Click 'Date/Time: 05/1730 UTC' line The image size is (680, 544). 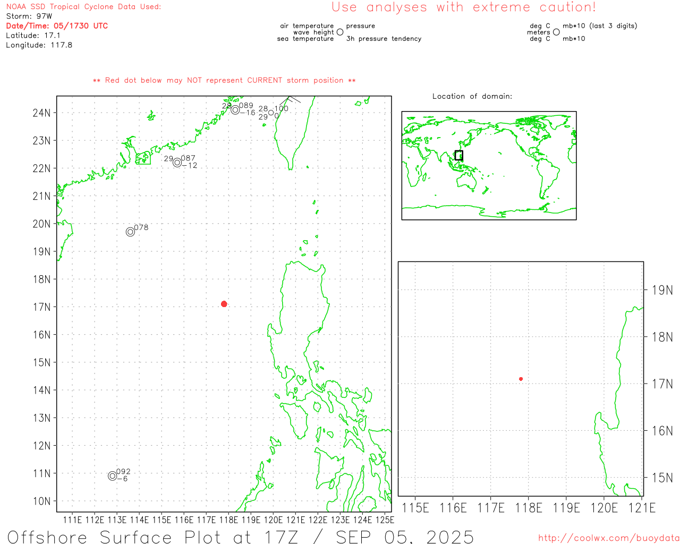click(57, 26)
